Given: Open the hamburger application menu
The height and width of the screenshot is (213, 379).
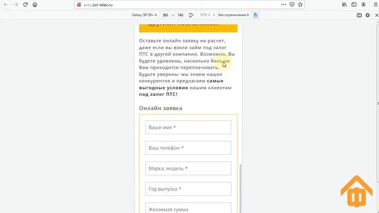Looking at the screenshot, I should [x=375, y=5].
